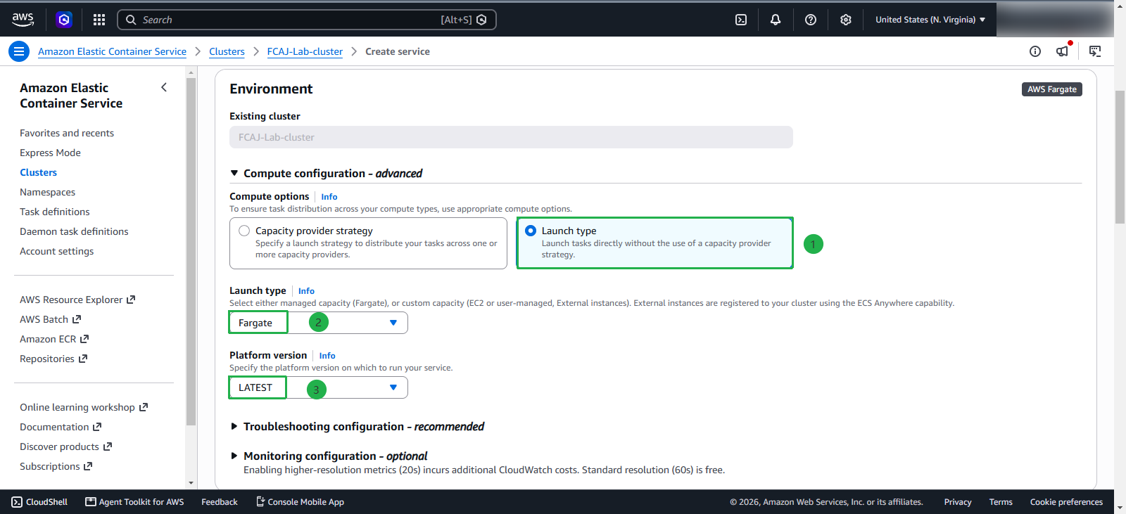Open the info panel icon

coord(1035,51)
